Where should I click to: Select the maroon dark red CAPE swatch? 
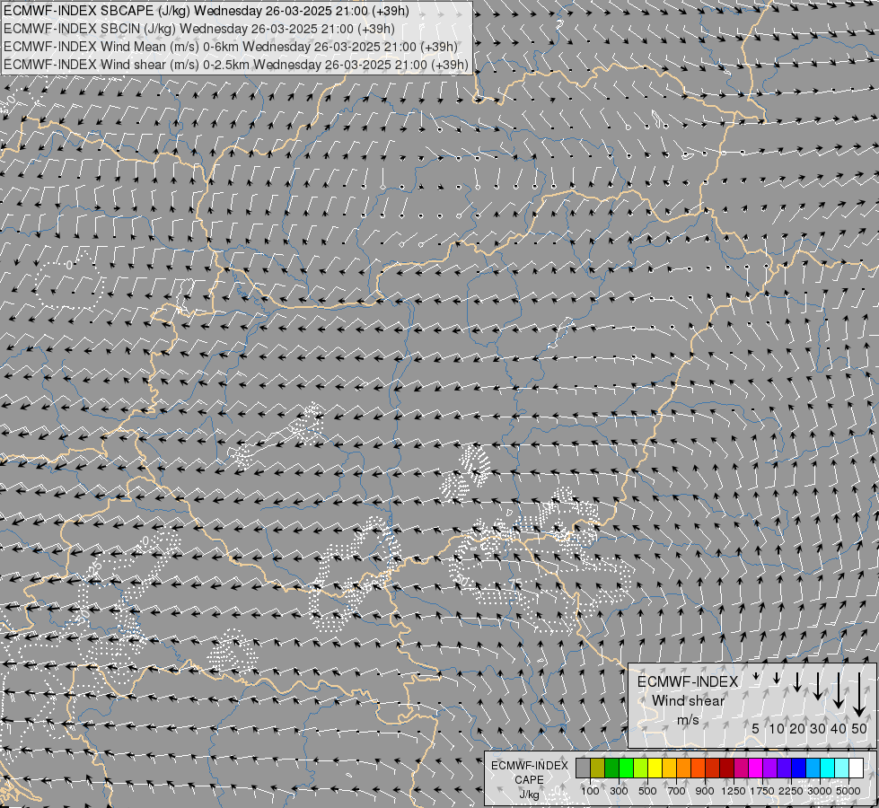click(726, 768)
